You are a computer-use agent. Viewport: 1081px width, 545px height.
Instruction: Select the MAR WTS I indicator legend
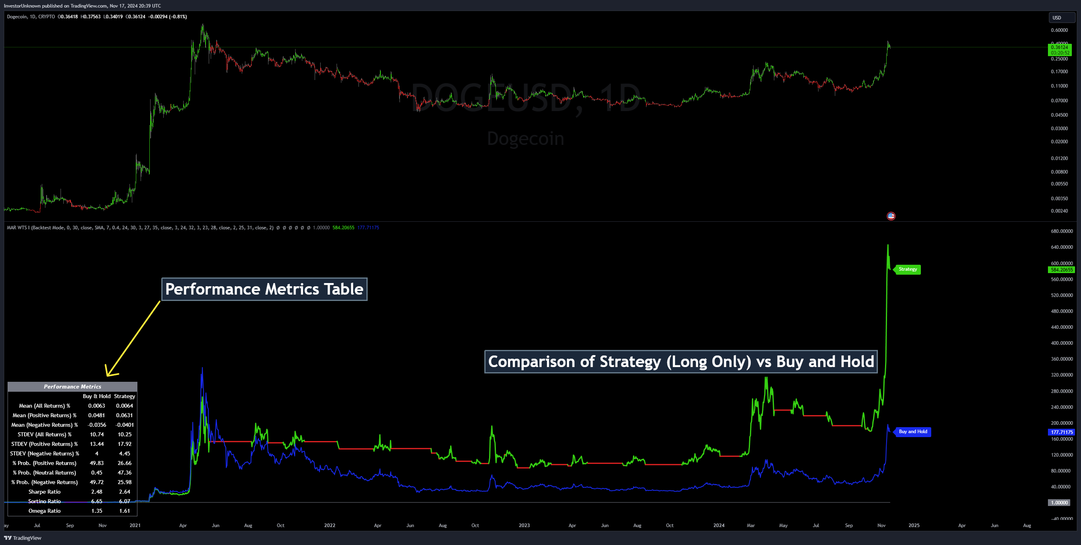(140, 228)
